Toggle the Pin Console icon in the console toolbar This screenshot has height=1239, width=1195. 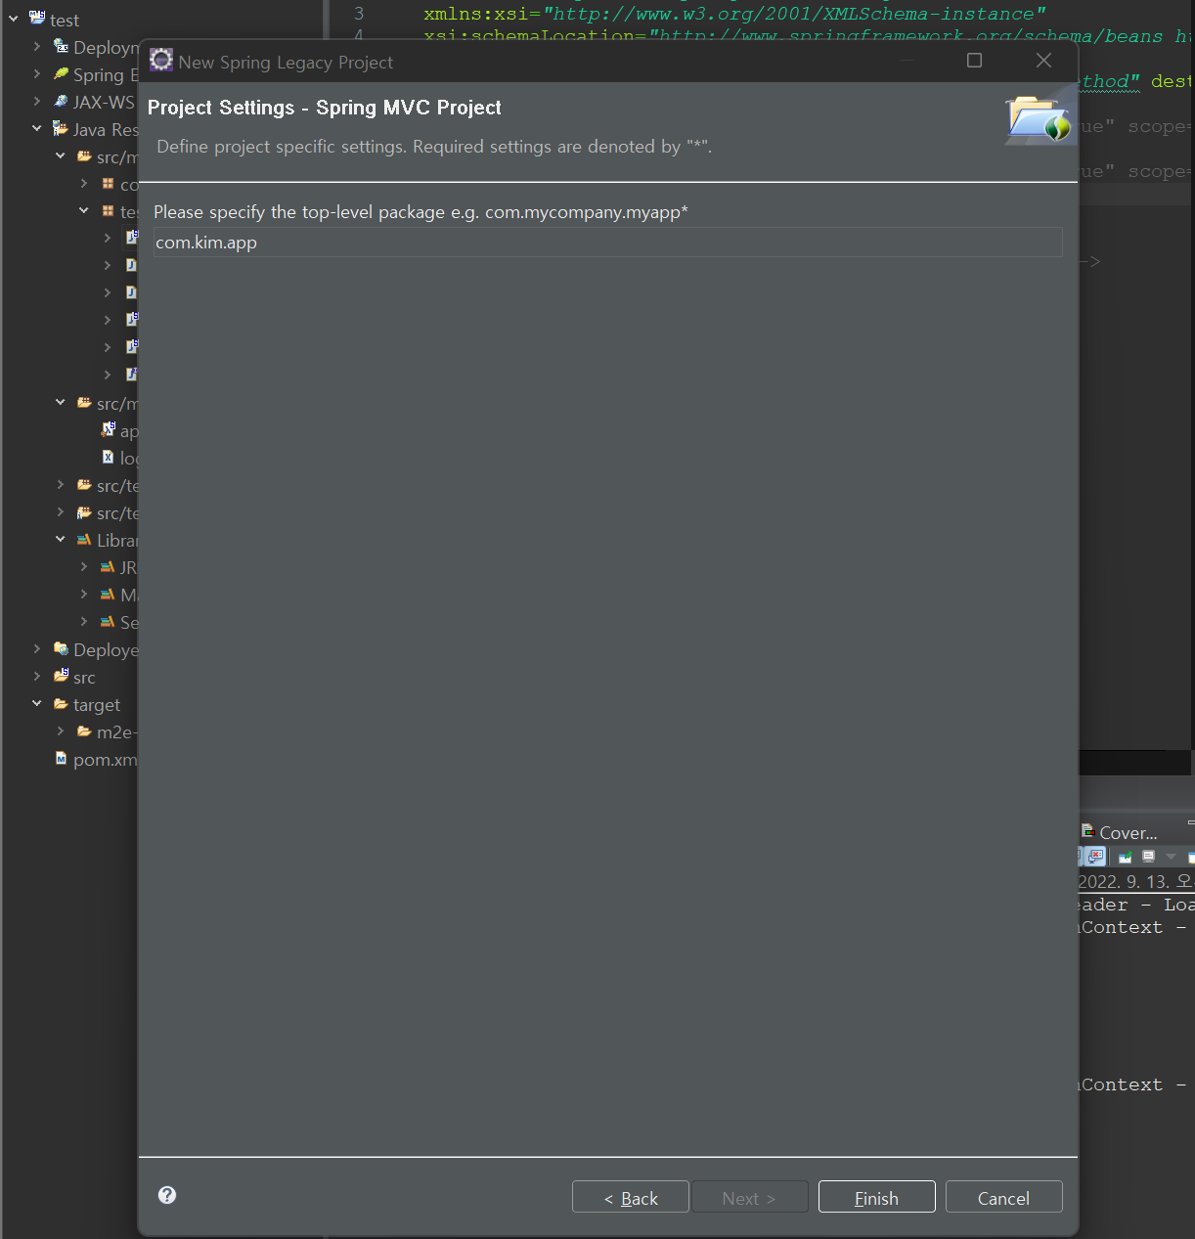[1125, 857]
